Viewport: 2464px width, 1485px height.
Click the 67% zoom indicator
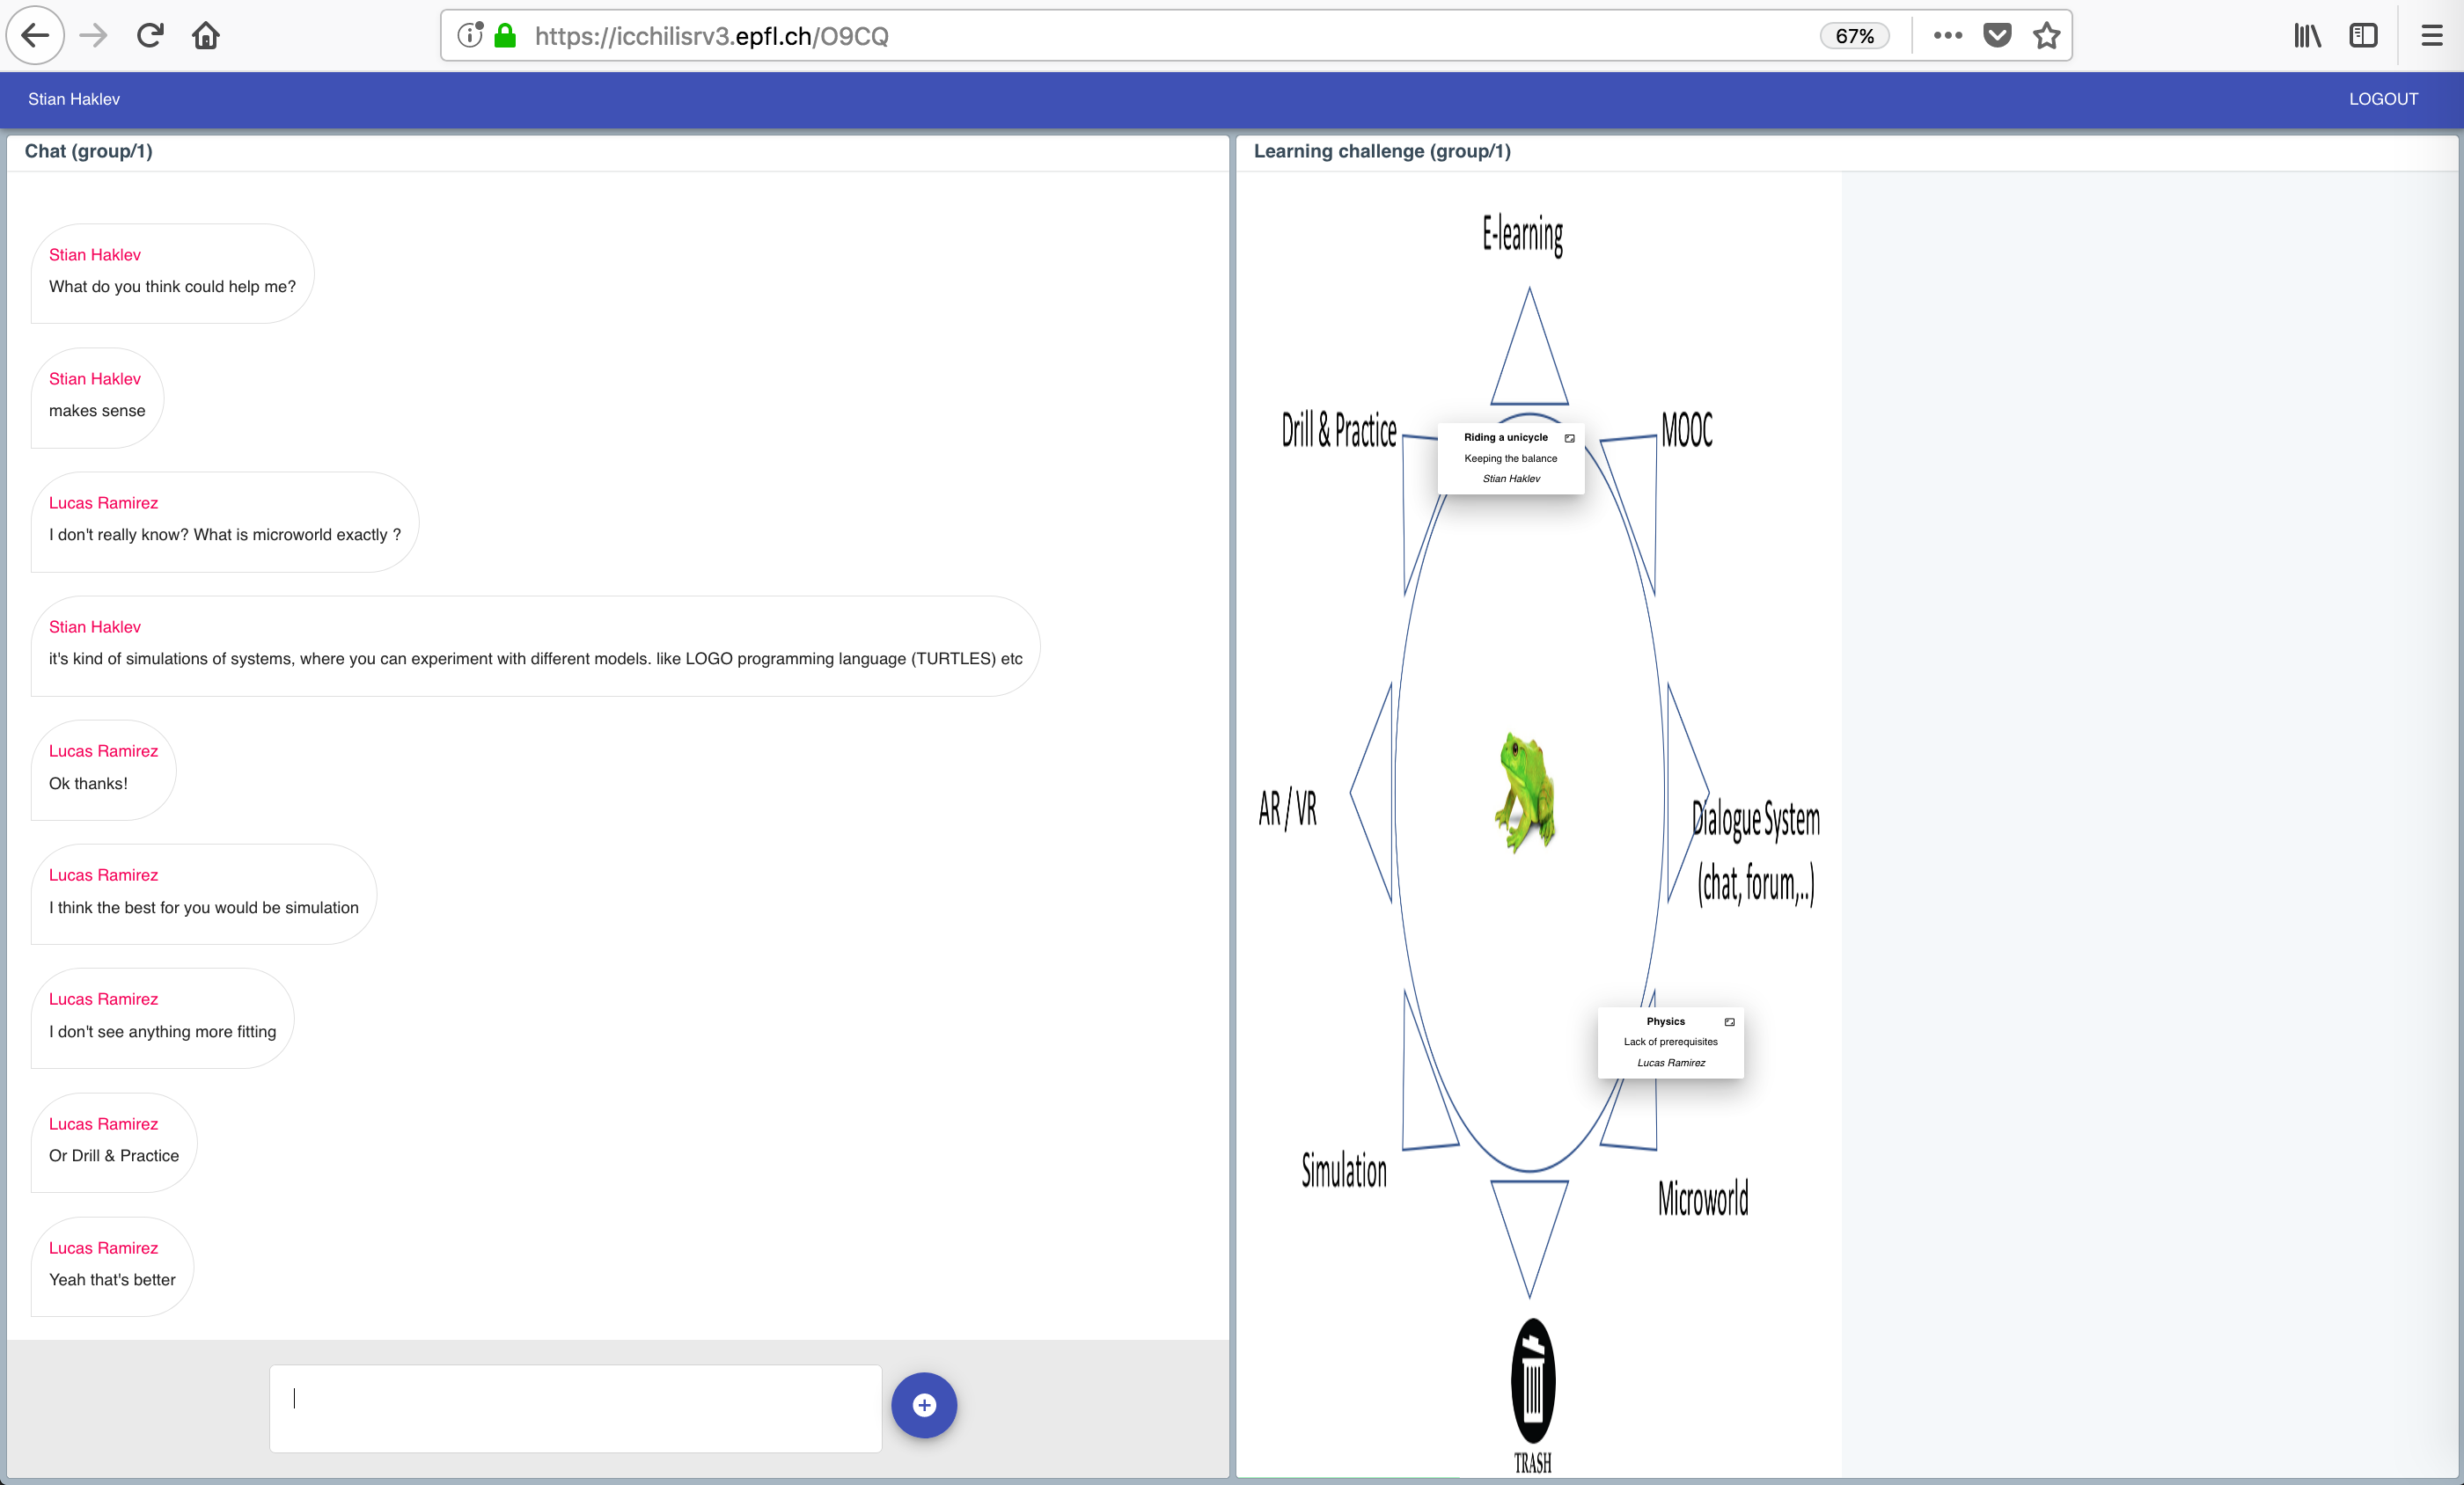(1854, 35)
